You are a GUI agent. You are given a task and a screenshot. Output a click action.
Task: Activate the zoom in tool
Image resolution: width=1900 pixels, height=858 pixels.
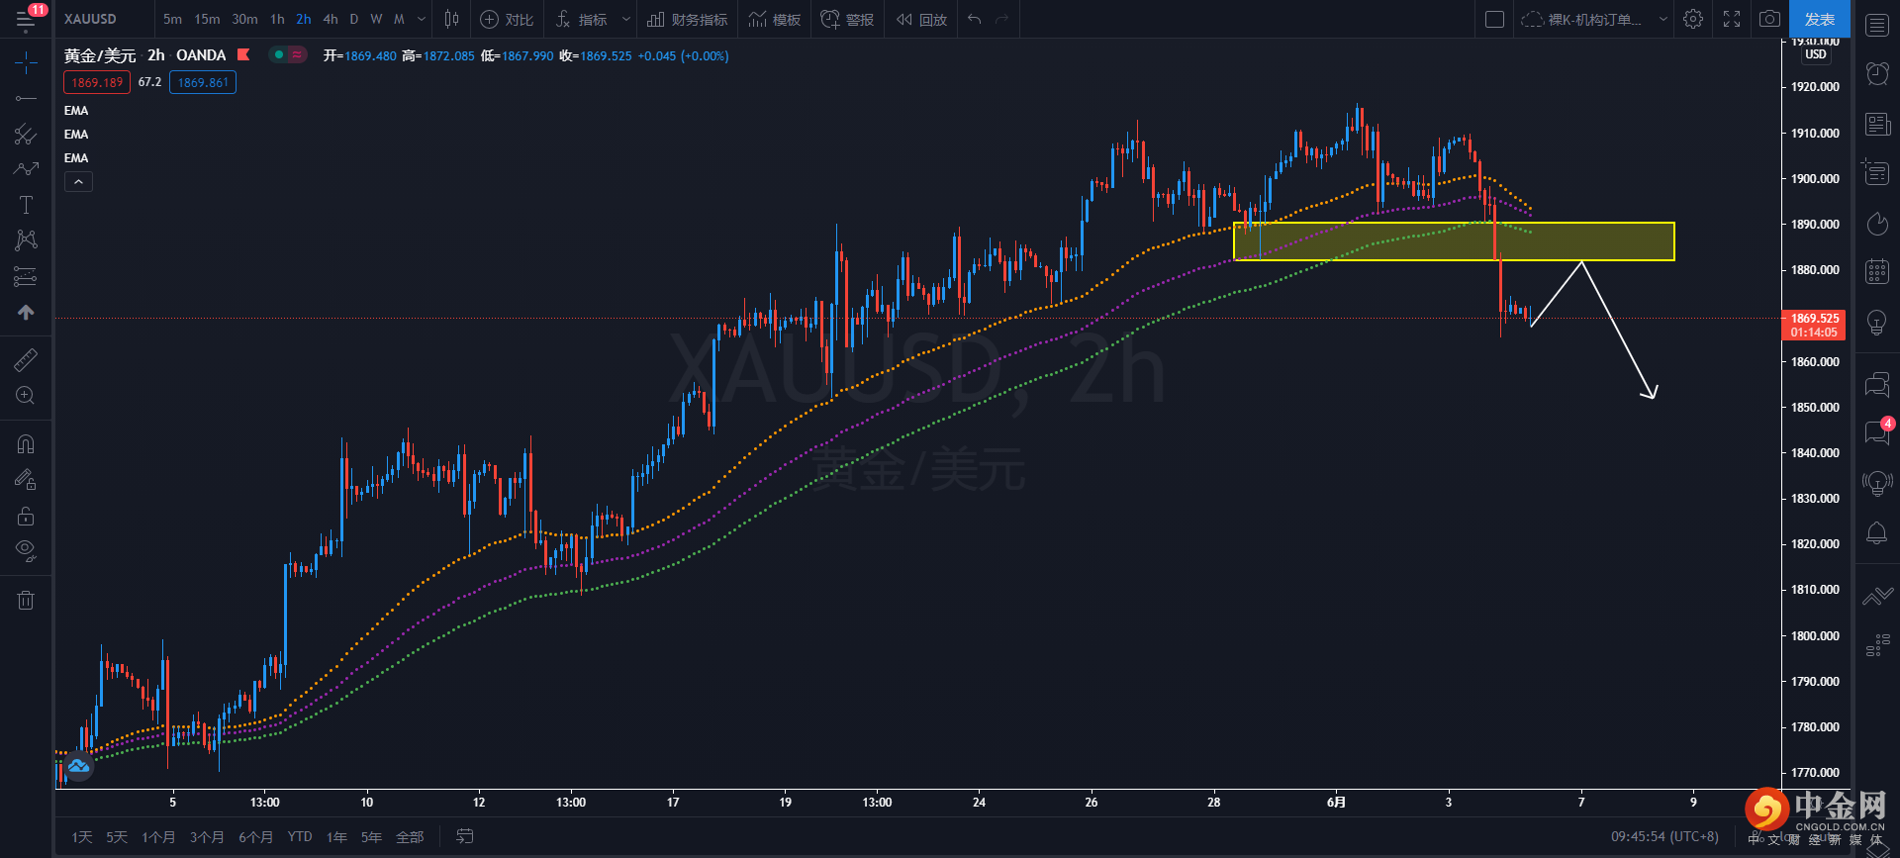click(27, 396)
